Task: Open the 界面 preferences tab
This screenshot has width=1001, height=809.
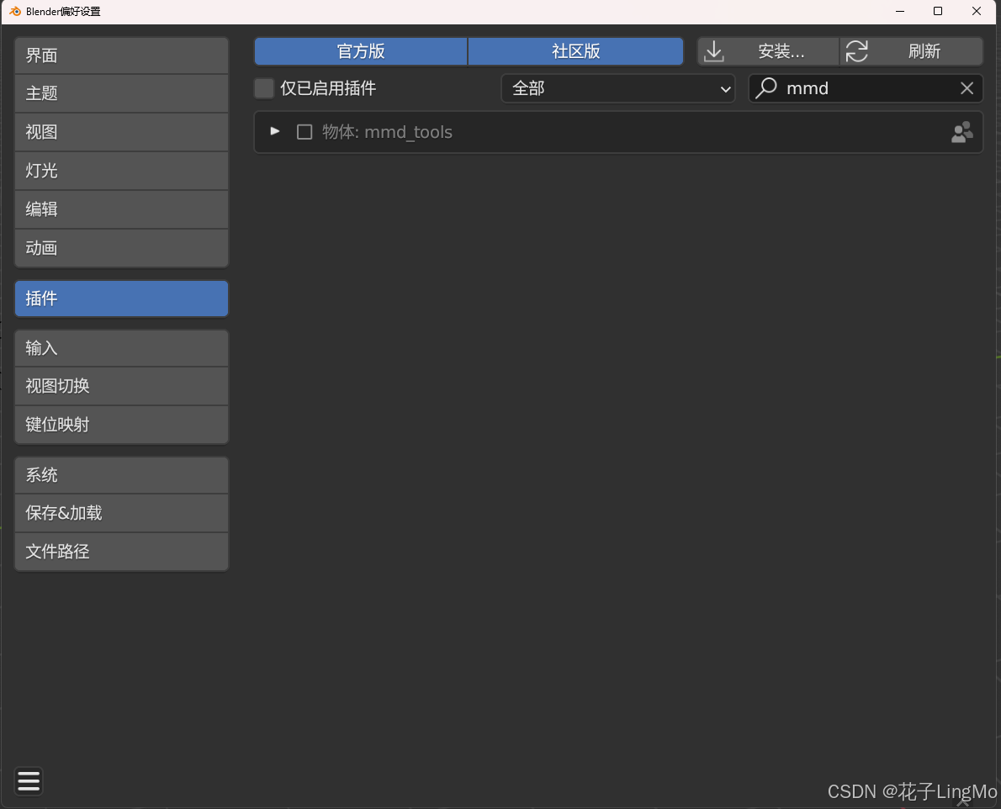Action: (121, 56)
